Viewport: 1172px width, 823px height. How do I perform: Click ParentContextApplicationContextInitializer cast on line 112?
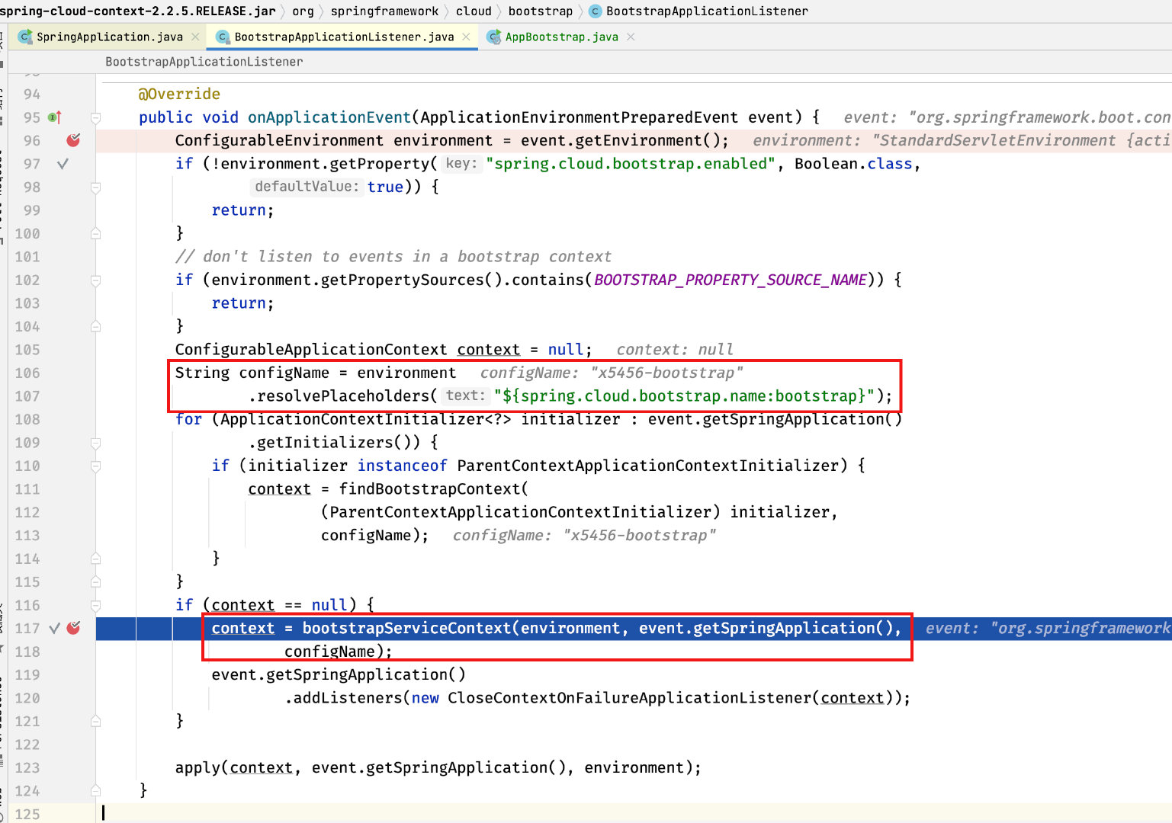(521, 512)
